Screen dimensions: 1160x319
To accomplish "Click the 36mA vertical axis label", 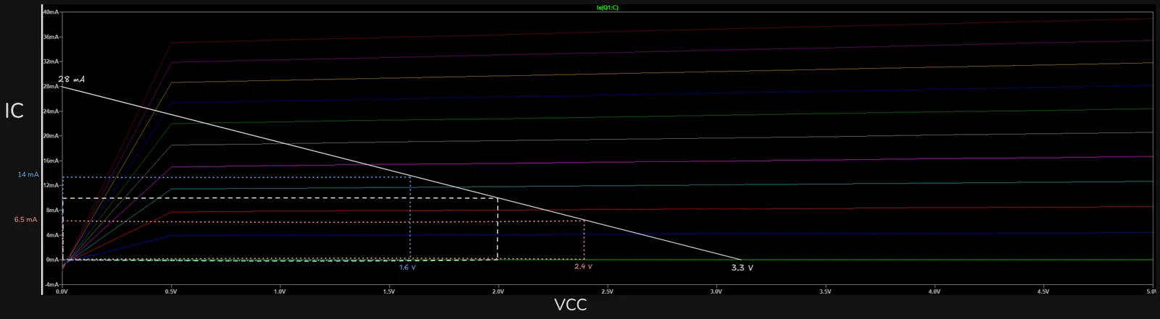I will click(51, 37).
